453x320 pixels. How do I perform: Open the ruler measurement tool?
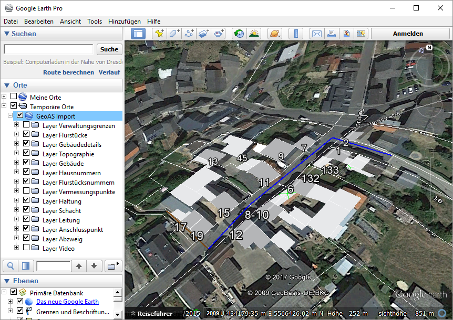click(x=296, y=34)
